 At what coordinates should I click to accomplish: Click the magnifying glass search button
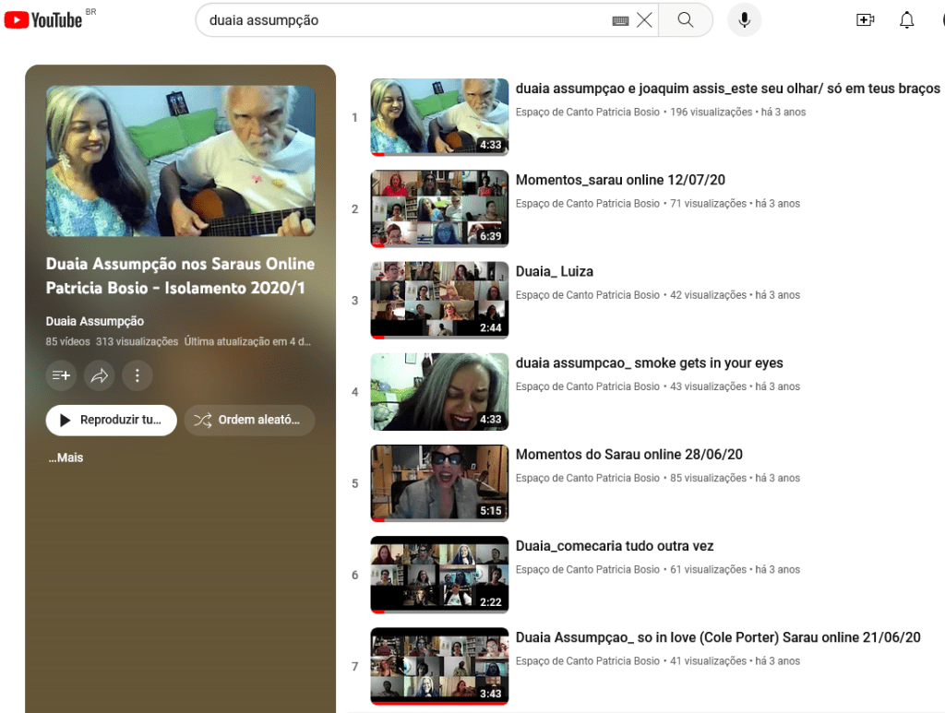click(x=685, y=20)
